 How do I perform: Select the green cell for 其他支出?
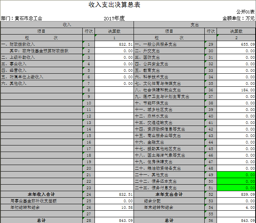click(236, 175)
